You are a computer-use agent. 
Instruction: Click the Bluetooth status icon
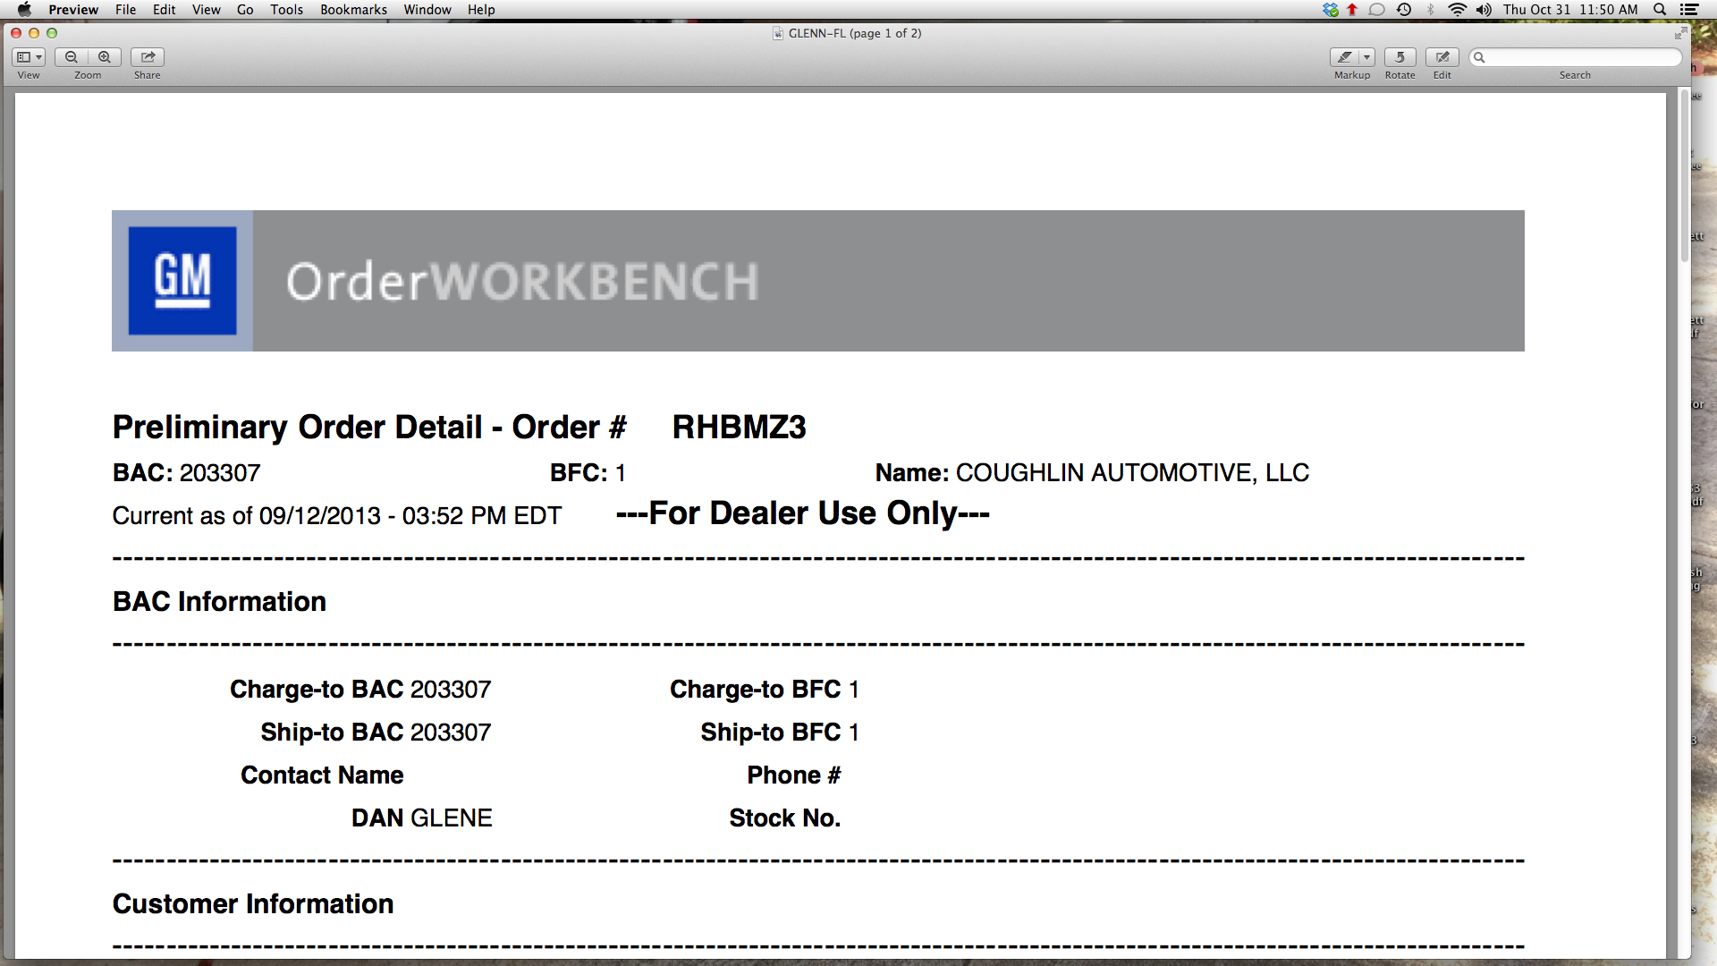click(x=1431, y=10)
